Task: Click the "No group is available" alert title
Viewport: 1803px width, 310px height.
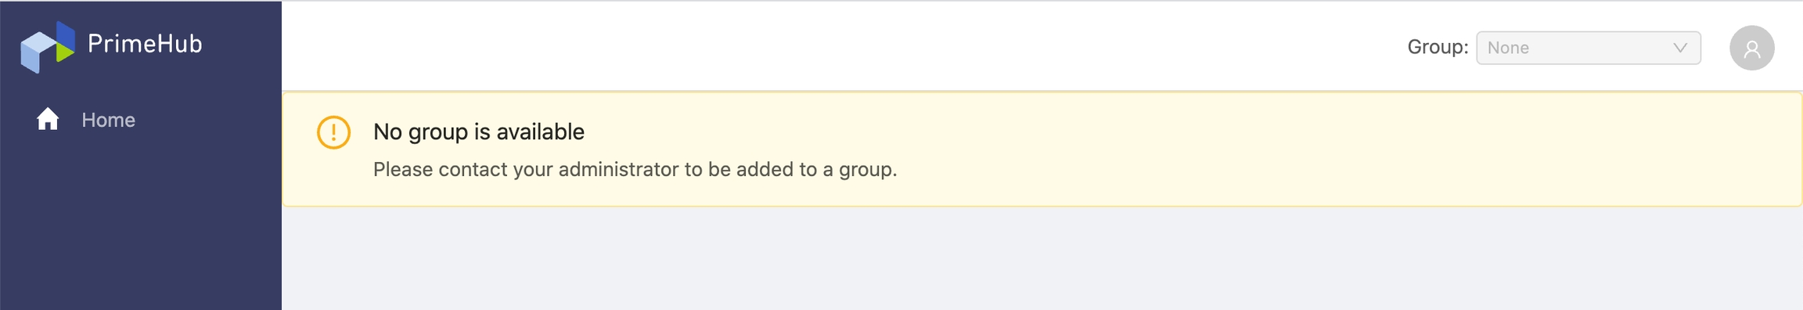Action: [x=479, y=132]
